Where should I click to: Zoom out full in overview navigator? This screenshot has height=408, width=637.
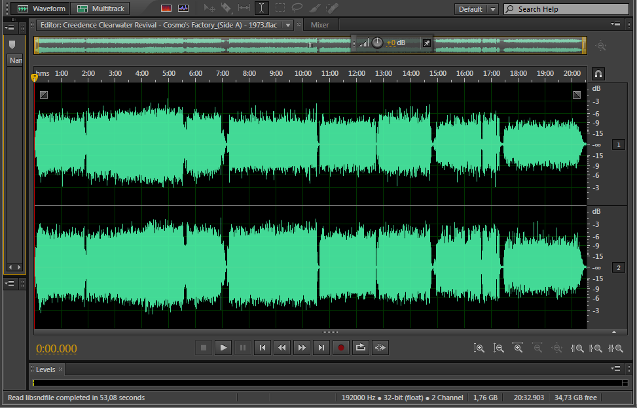600,45
